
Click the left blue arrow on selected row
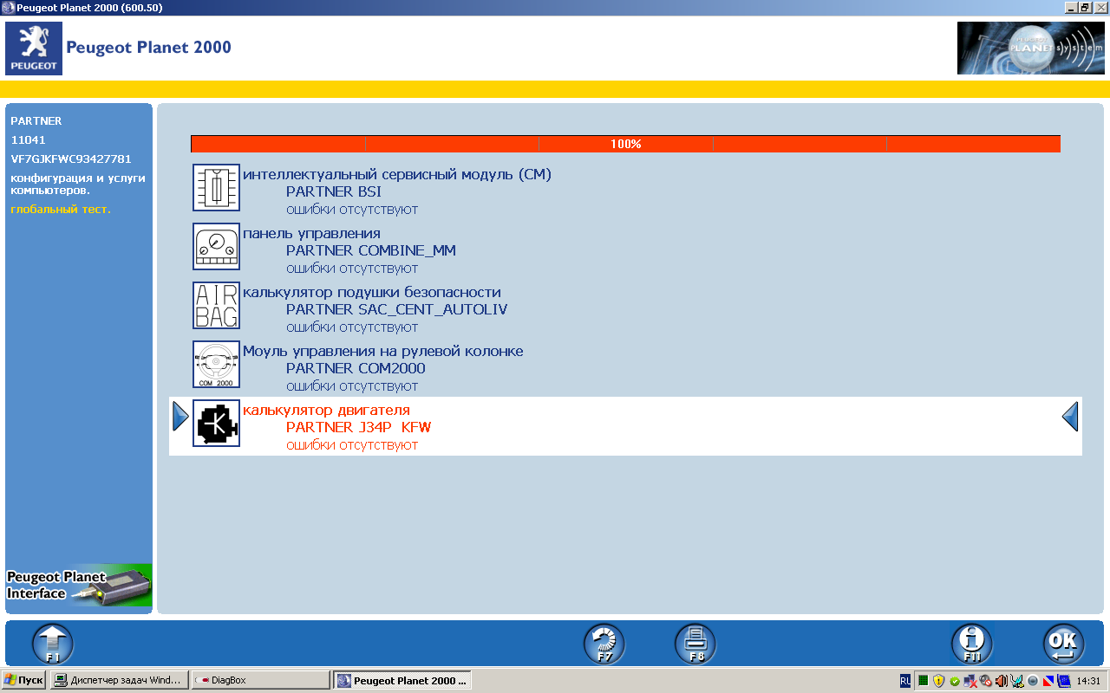[180, 417]
